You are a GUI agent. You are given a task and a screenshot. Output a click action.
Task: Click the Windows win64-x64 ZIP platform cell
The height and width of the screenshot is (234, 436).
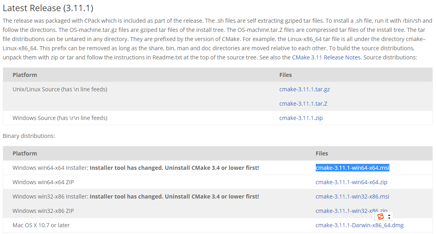pyautogui.click(x=43, y=182)
